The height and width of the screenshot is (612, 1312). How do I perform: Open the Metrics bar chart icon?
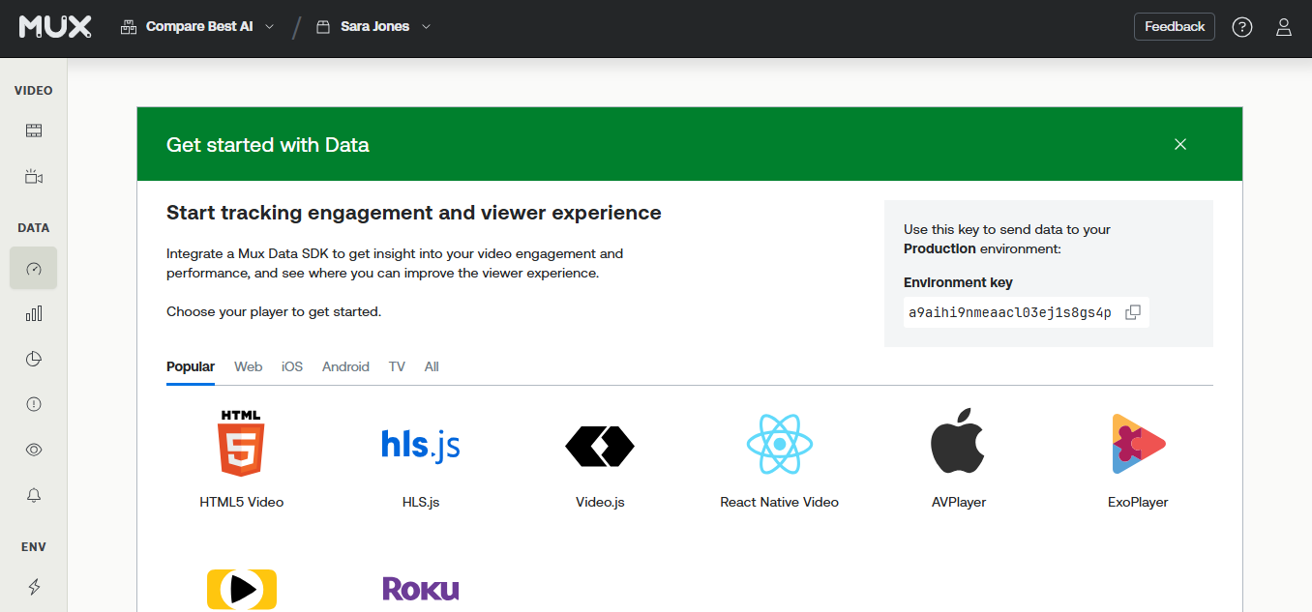click(x=34, y=313)
